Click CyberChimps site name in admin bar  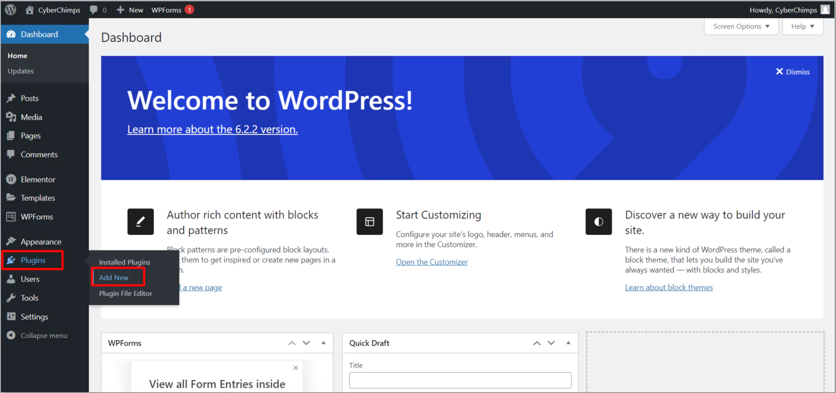tap(59, 10)
